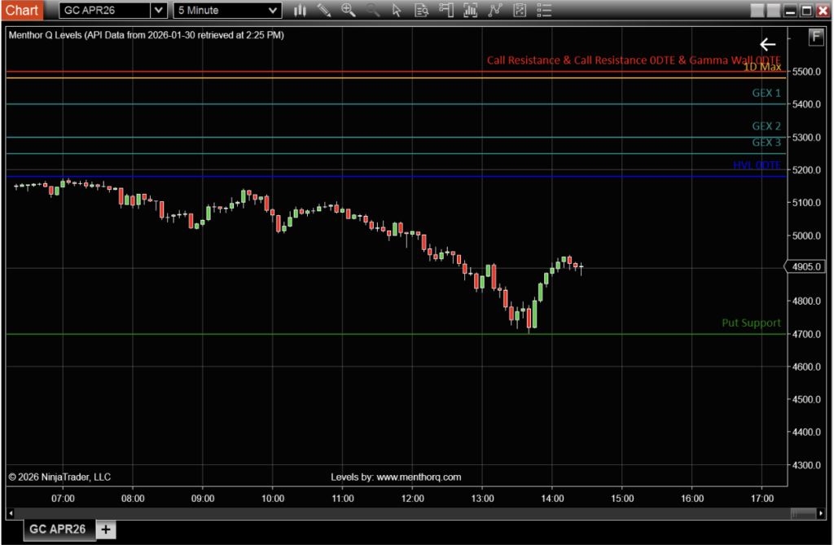Click the F button near top right
Image resolution: width=834 pixels, height=545 pixels.
tap(815, 37)
